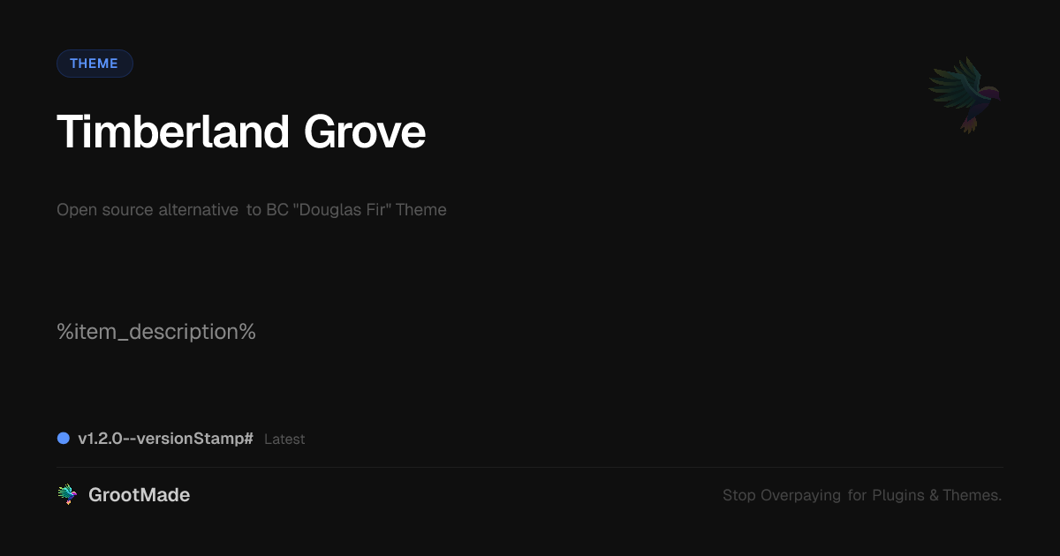Image resolution: width=1060 pixels, height=556 pixels.
Task: Click the GrootMade brand name
Action: 139,495
